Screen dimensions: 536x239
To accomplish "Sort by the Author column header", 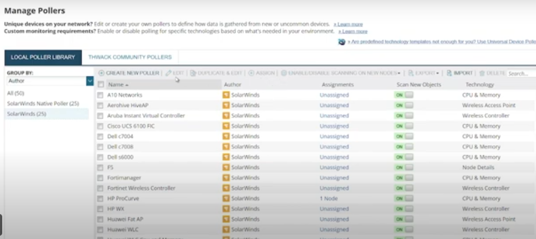I will tap(232, 85).
